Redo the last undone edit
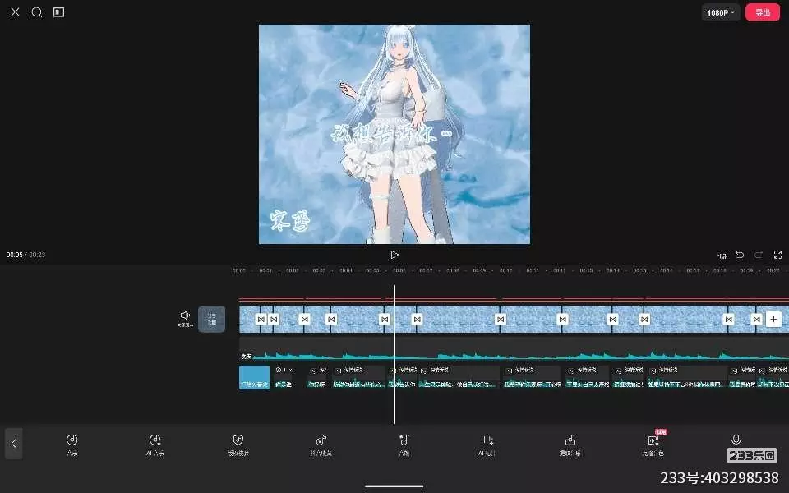789x493 pixels. (x=759, y=255)
